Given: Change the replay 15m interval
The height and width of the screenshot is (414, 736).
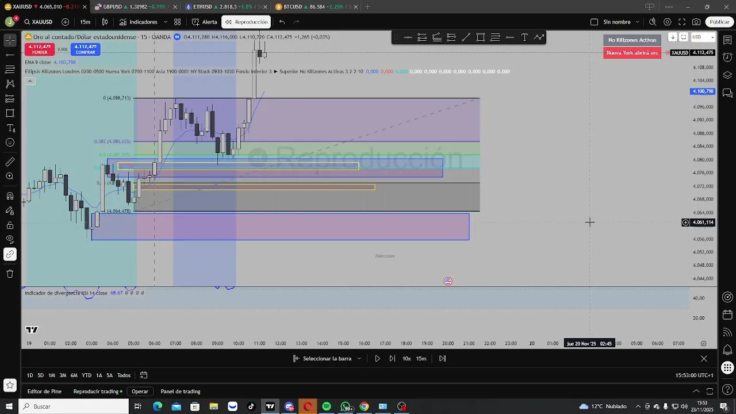Looking at the screenshot, I should pos(421,358).
